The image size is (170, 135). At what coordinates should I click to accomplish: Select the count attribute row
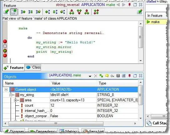click(x=71, y=105)
